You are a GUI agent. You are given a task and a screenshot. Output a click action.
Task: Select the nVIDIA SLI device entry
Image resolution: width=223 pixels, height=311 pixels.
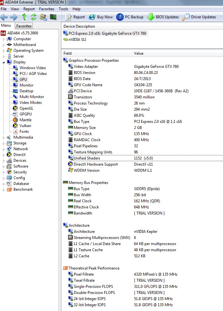point(74,40)
